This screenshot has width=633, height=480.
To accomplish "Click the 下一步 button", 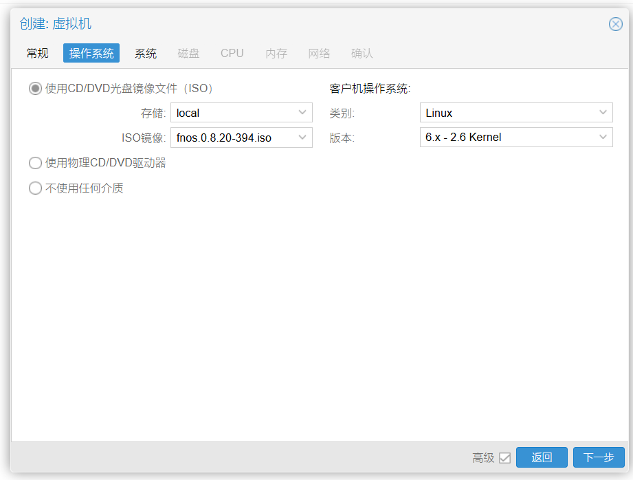I will pyautogui.click(x=599, y=457).
